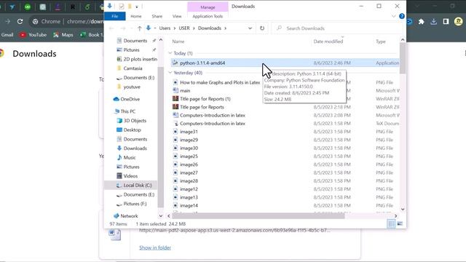466x262 pixels.
Task: Collapse the Yesterday (40) group
Action: tap(170, 73)
